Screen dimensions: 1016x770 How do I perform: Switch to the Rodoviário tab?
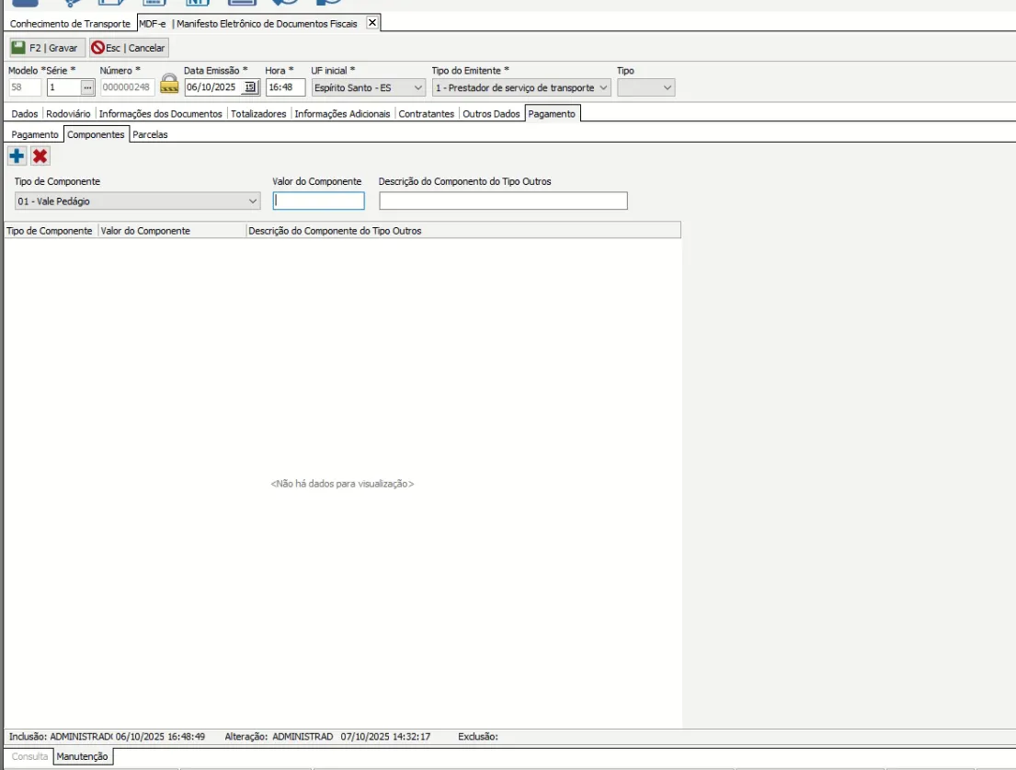[68, 114]
